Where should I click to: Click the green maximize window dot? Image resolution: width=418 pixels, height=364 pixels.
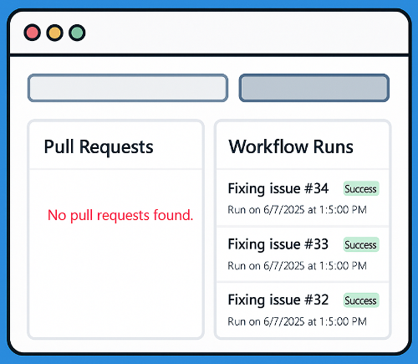click(77, 33)
